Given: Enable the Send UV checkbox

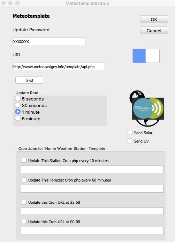Looking at the screenshot, I should (130, 141).
